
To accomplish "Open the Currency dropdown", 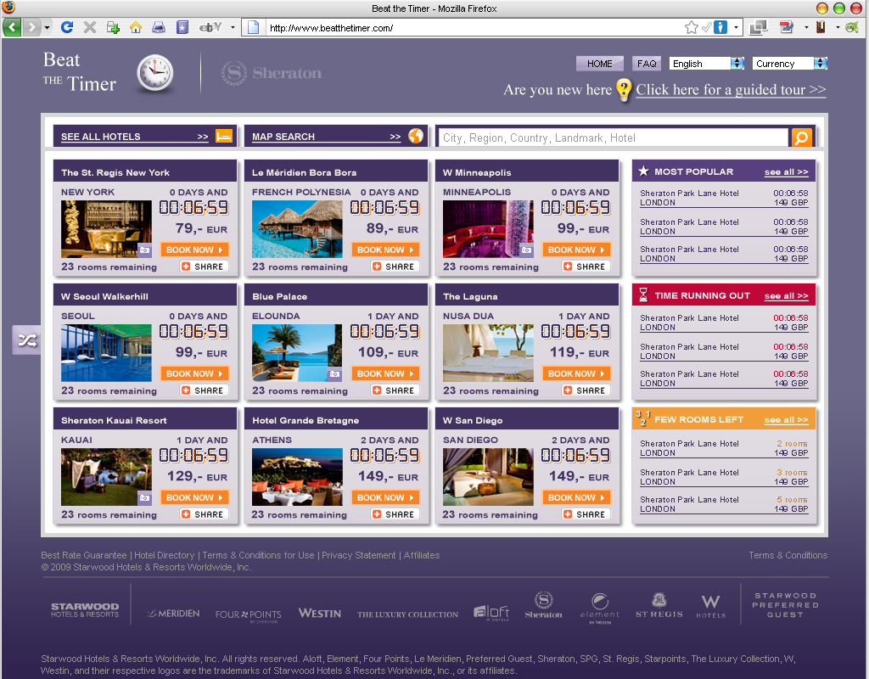I will (789, 64).
